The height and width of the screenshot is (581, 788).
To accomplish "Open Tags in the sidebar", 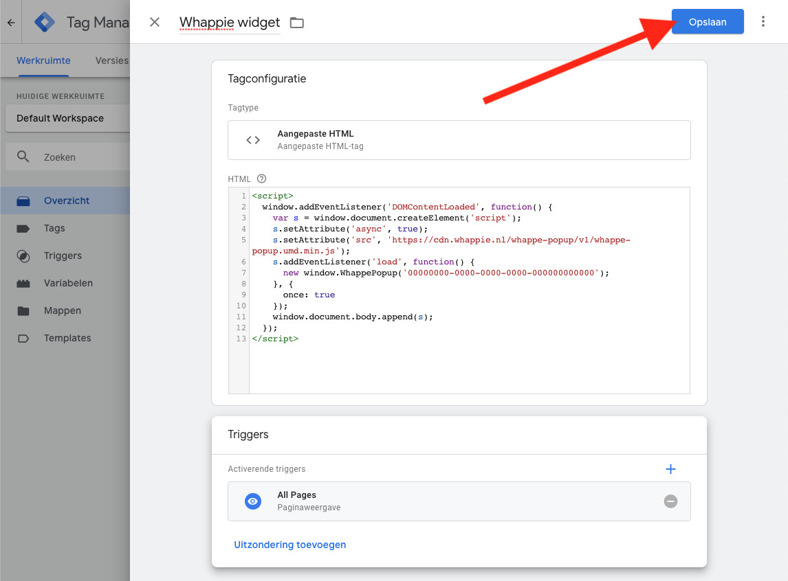I will coord(54,228).
